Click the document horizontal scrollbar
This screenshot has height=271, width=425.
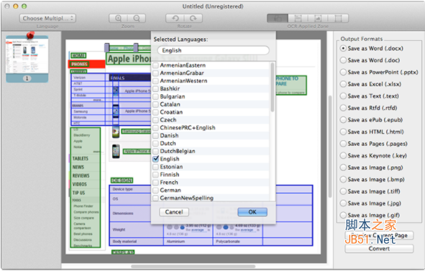193,267
